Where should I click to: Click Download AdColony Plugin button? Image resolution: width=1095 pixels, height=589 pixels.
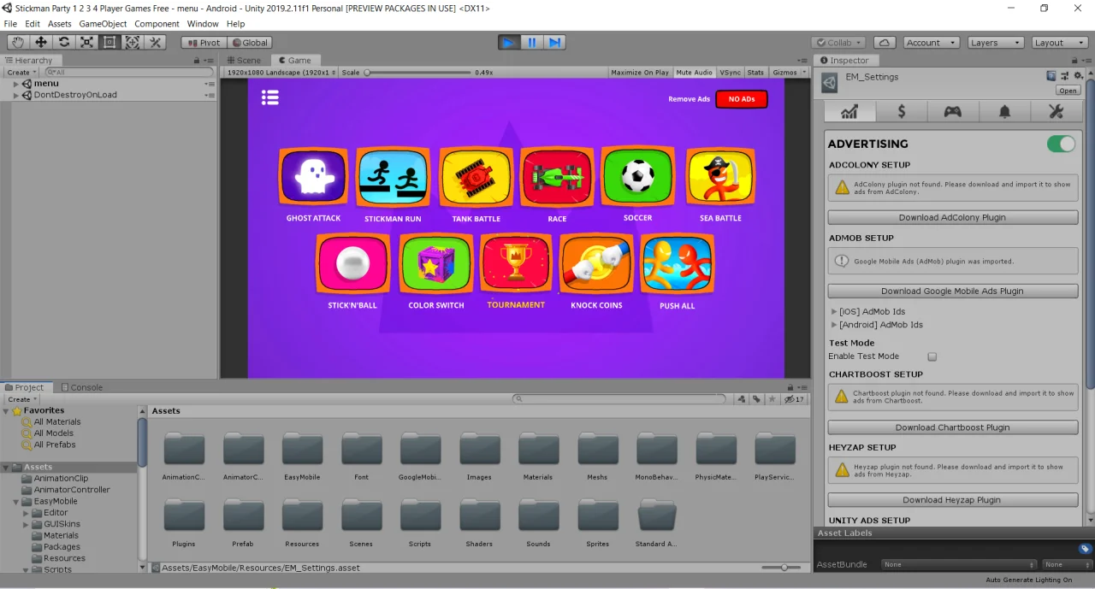point(952,217)
